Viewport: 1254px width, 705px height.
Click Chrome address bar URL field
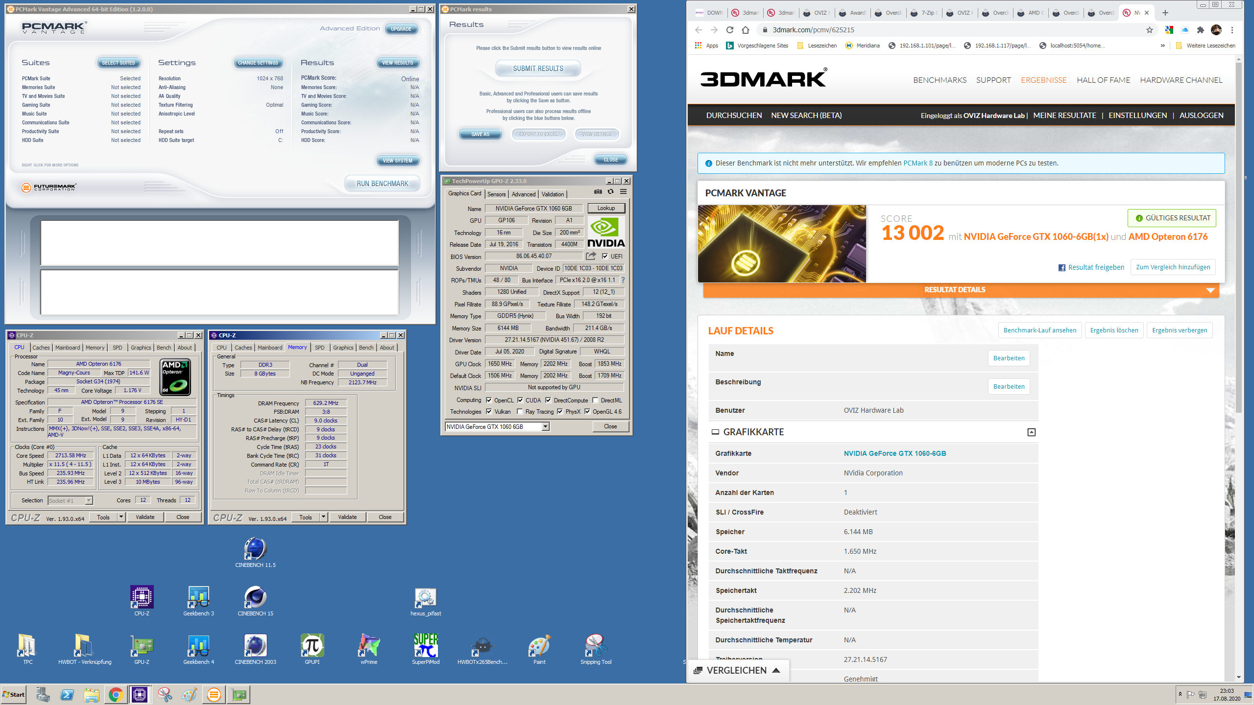[x=955, y=30]
